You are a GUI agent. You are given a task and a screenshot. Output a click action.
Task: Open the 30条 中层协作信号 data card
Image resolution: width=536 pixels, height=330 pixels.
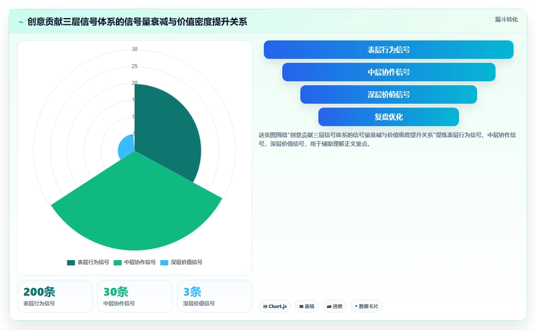pos(135,296)
